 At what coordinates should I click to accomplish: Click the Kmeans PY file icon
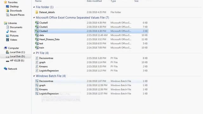point(37,66)
